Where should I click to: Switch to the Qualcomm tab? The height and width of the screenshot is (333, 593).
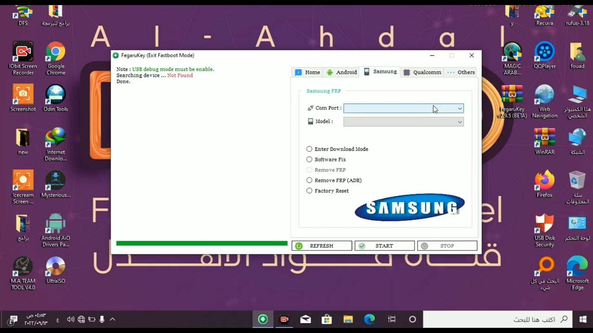(x=422, y=72)
